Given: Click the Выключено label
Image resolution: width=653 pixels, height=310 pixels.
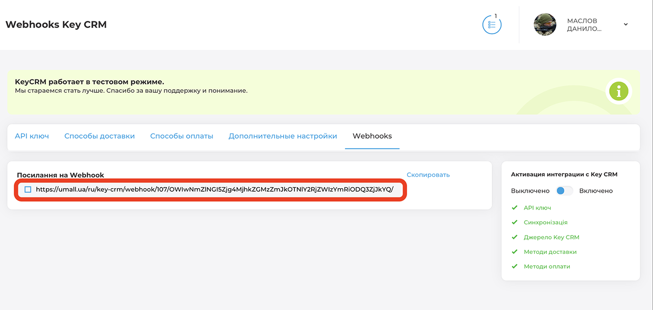Looking at the screenshot, I should tap(530, 191).
